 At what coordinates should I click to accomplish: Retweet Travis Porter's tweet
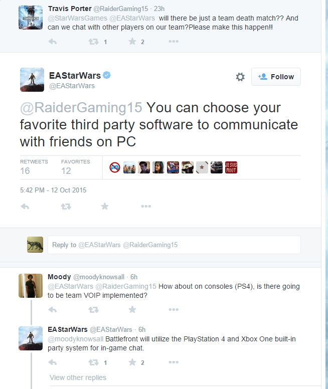click(94, 42)
